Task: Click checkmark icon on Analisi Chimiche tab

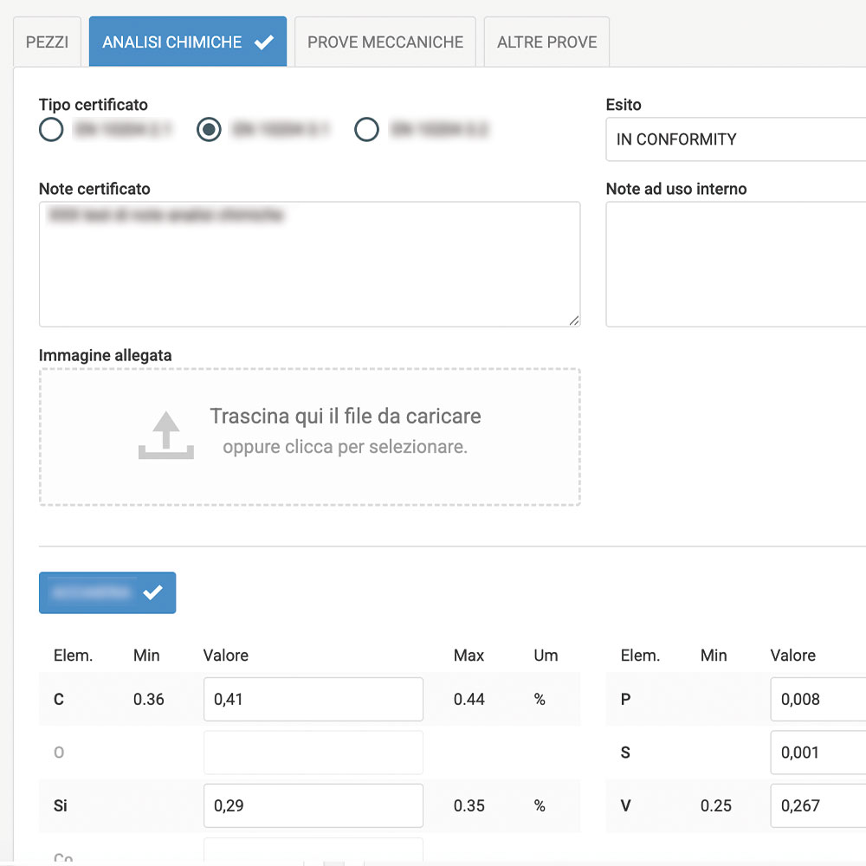Action: pyautogui.click(x=263, y=42)
